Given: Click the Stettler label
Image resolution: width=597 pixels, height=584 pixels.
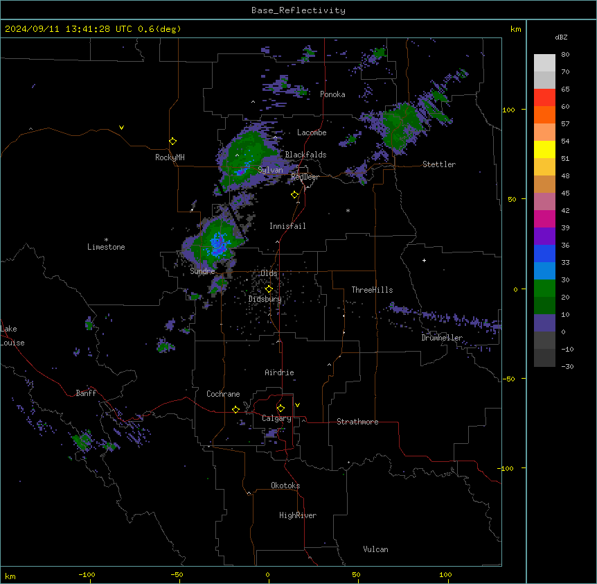Looking at the screenshot, I should coord(439,164).
